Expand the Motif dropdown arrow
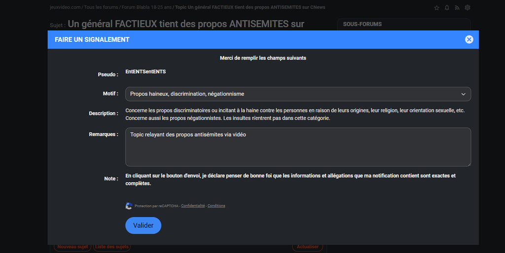 pos(463,94)
